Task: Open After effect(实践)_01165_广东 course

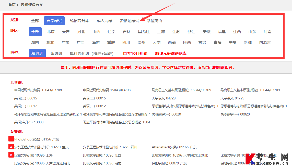Action: click(x=174, y=147)
